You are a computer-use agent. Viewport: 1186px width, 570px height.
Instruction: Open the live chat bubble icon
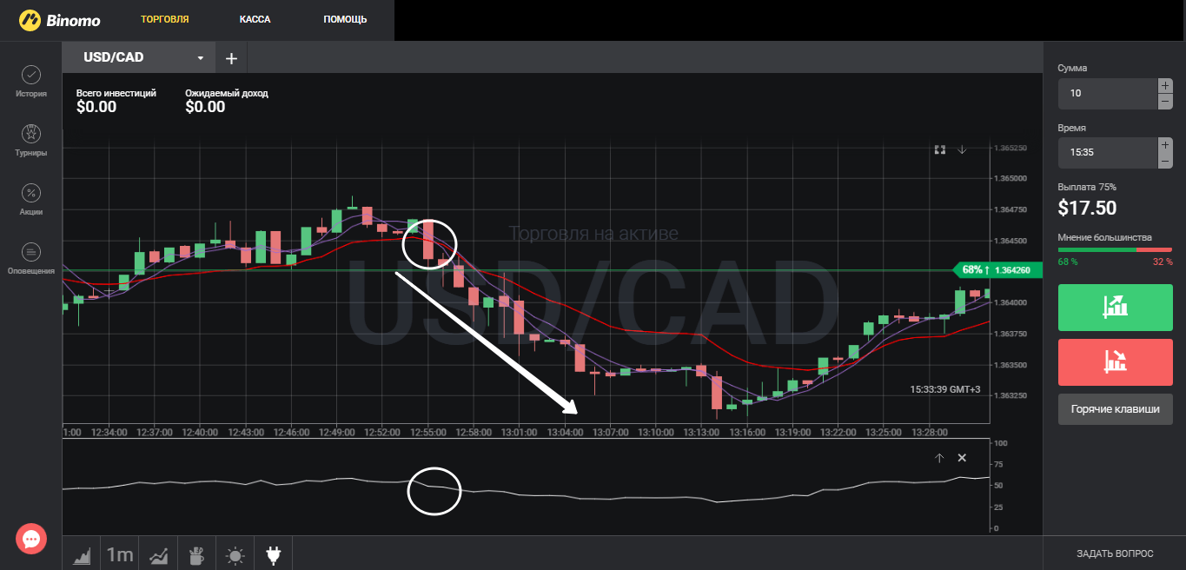(31, 540)
